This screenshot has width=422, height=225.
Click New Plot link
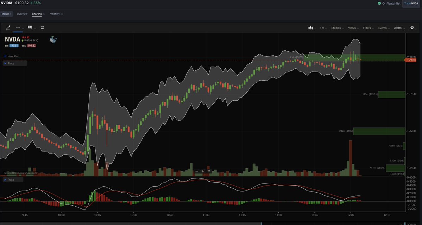click(x=12, y=56)
